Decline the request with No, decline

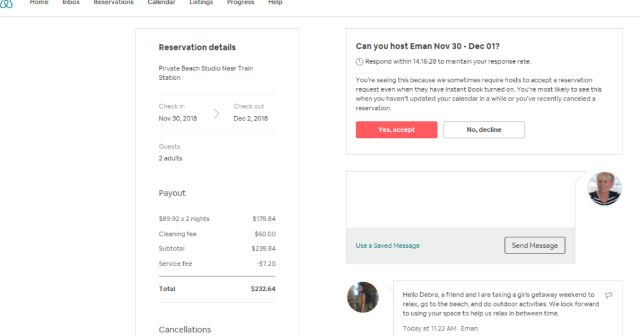(x=484, y=130)
